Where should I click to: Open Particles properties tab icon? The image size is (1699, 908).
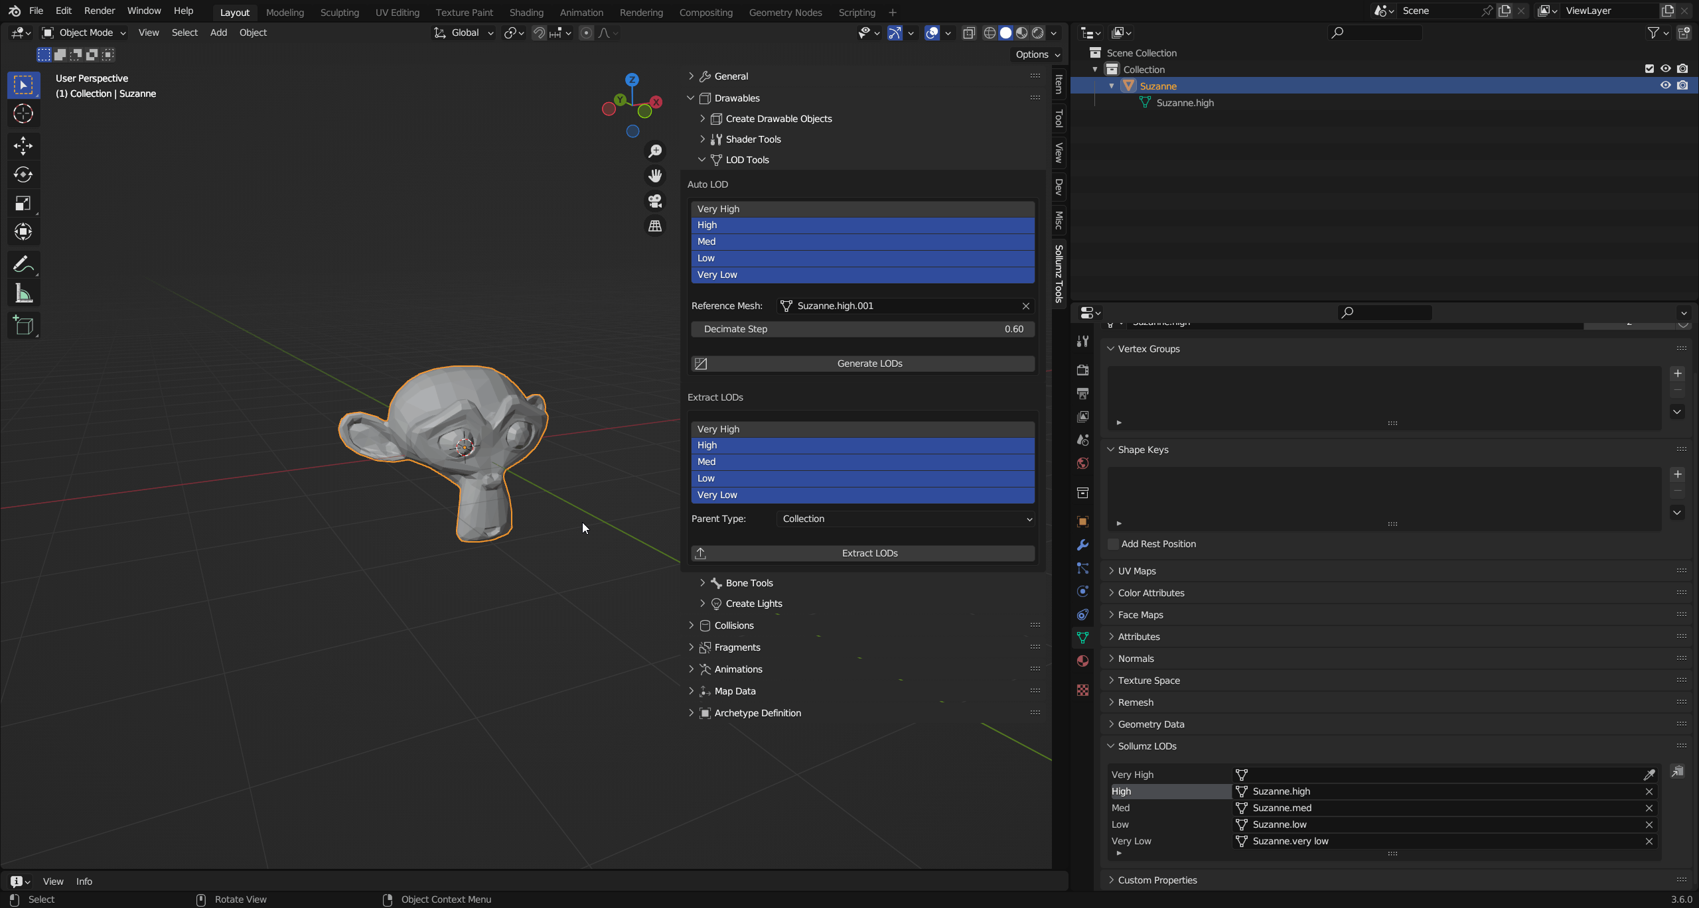1082,568
